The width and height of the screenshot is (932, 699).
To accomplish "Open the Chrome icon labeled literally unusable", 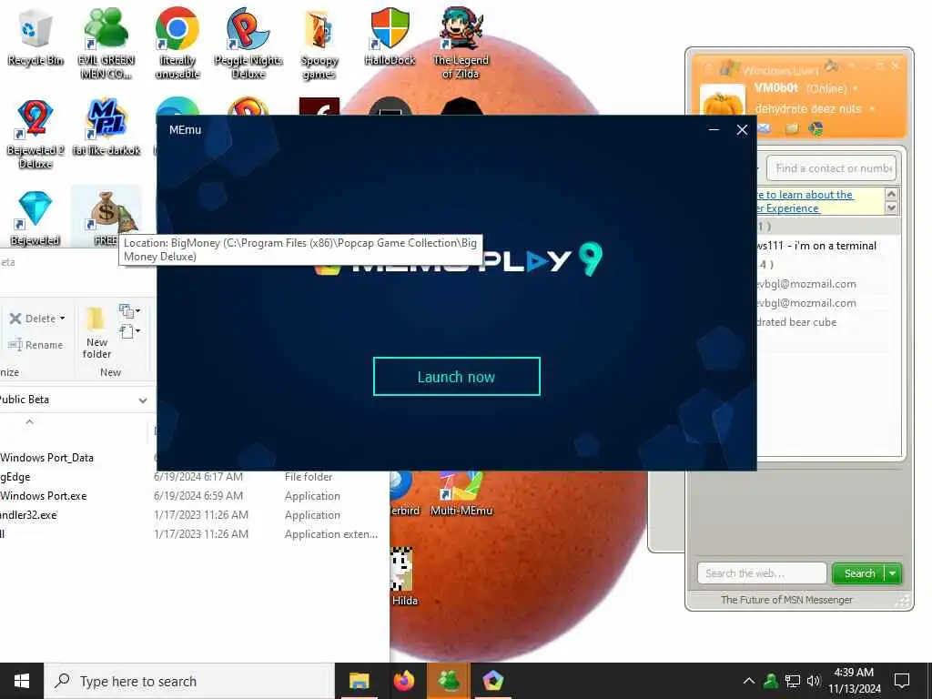I will click(177, 43).
